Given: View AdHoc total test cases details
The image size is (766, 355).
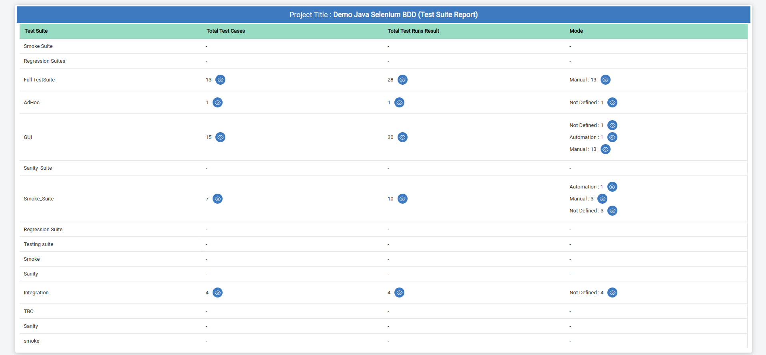Looking at the screenshot, I should point(217,103).
